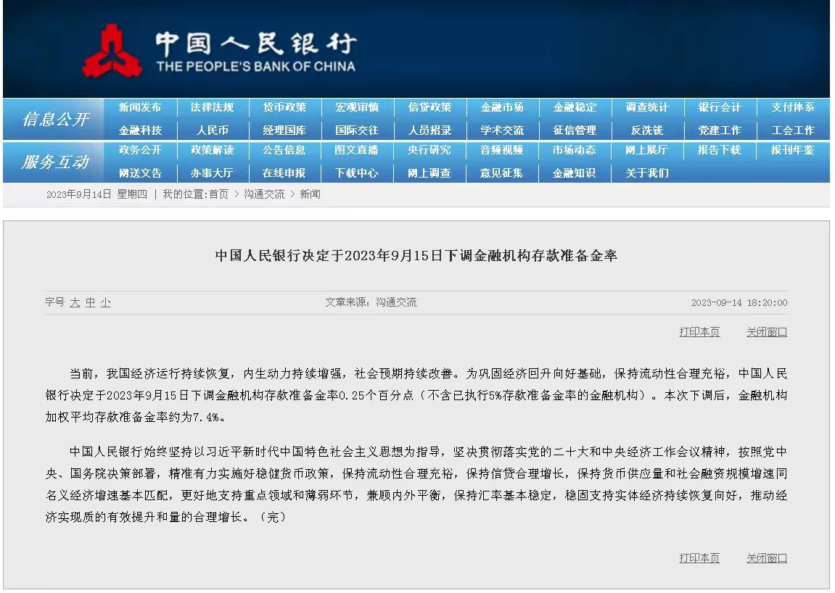Click the People's Bank of China logo

218,51
